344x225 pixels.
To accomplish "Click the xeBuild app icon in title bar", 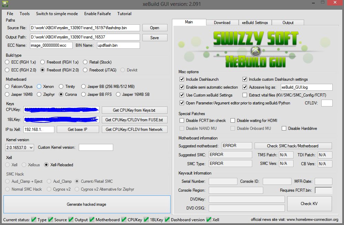I will coord(5,4).
